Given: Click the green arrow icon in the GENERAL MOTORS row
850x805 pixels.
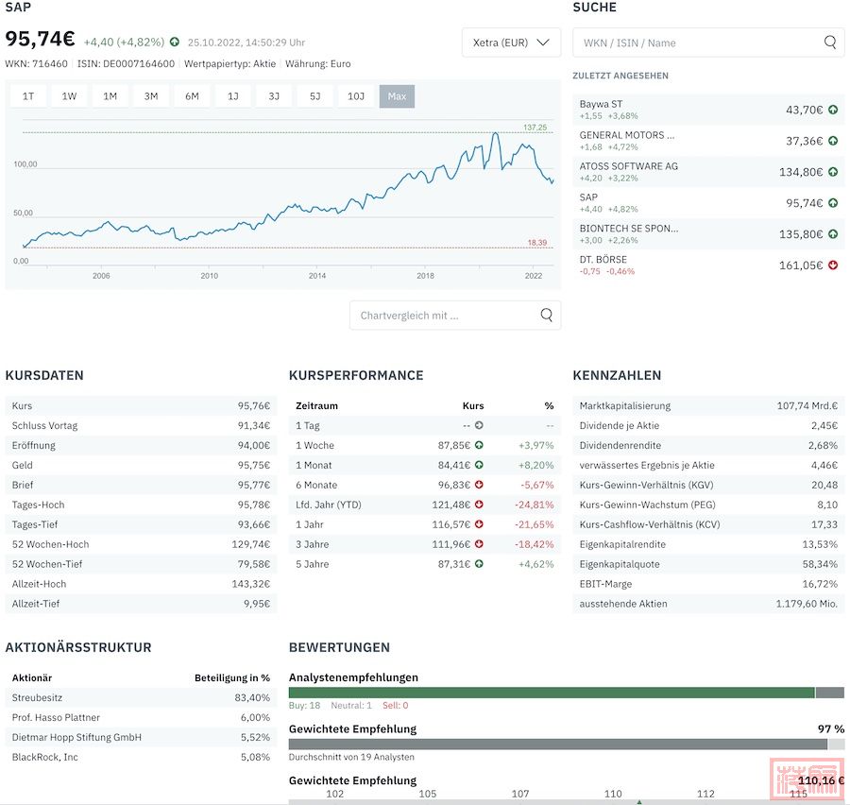Looking at the screenshot, I should coord(833,141).
